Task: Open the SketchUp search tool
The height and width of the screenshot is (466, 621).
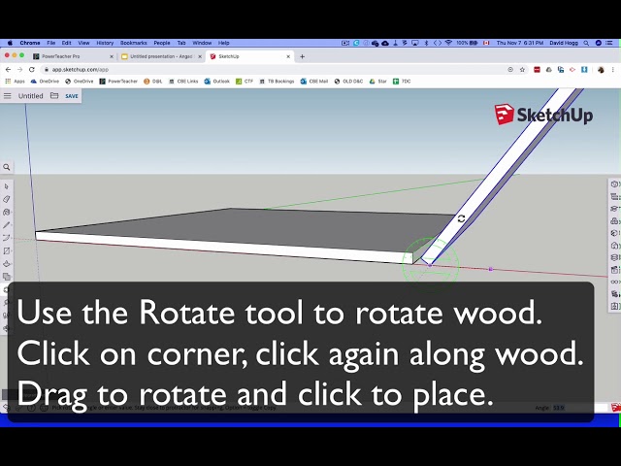Action: [7, 167]
